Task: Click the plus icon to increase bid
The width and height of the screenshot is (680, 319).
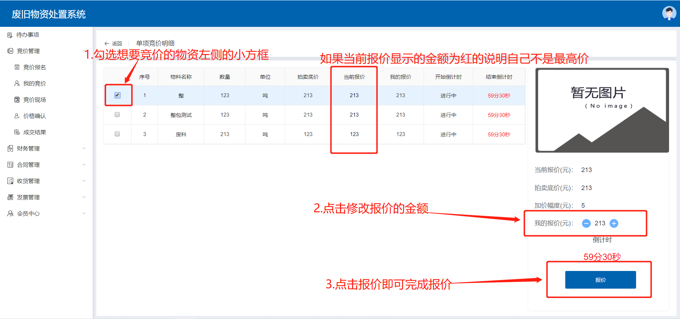Action: (614, 223)
